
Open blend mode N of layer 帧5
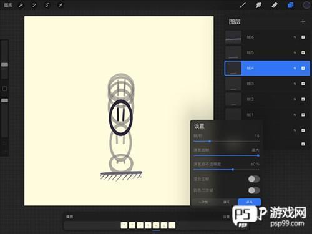coord(295,52)
